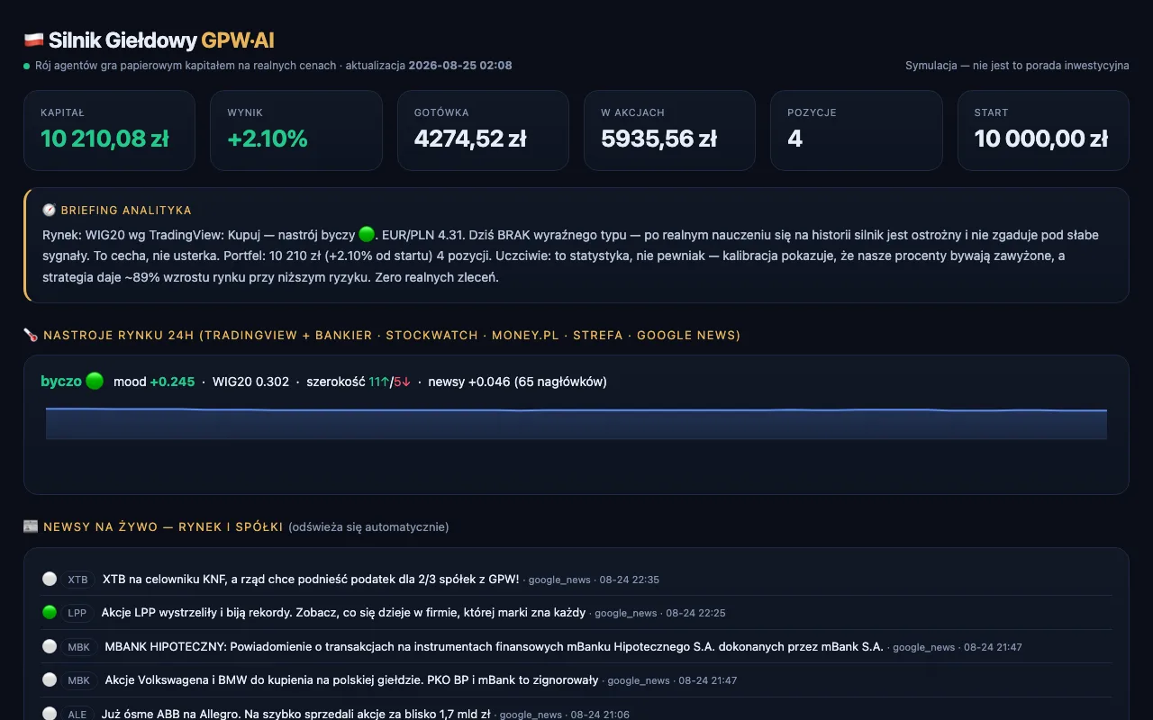Click the ALE ticker tag
The height and width of the screenshot is (720, 1153).
pos(77,714)
